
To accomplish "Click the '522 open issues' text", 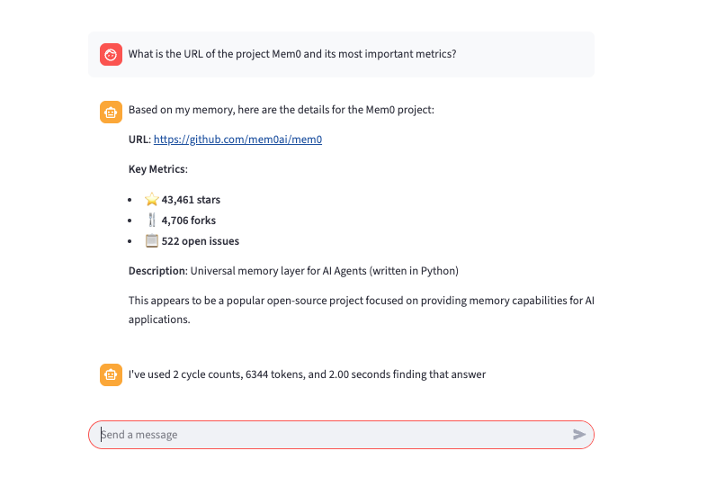I will click(201, 241).
